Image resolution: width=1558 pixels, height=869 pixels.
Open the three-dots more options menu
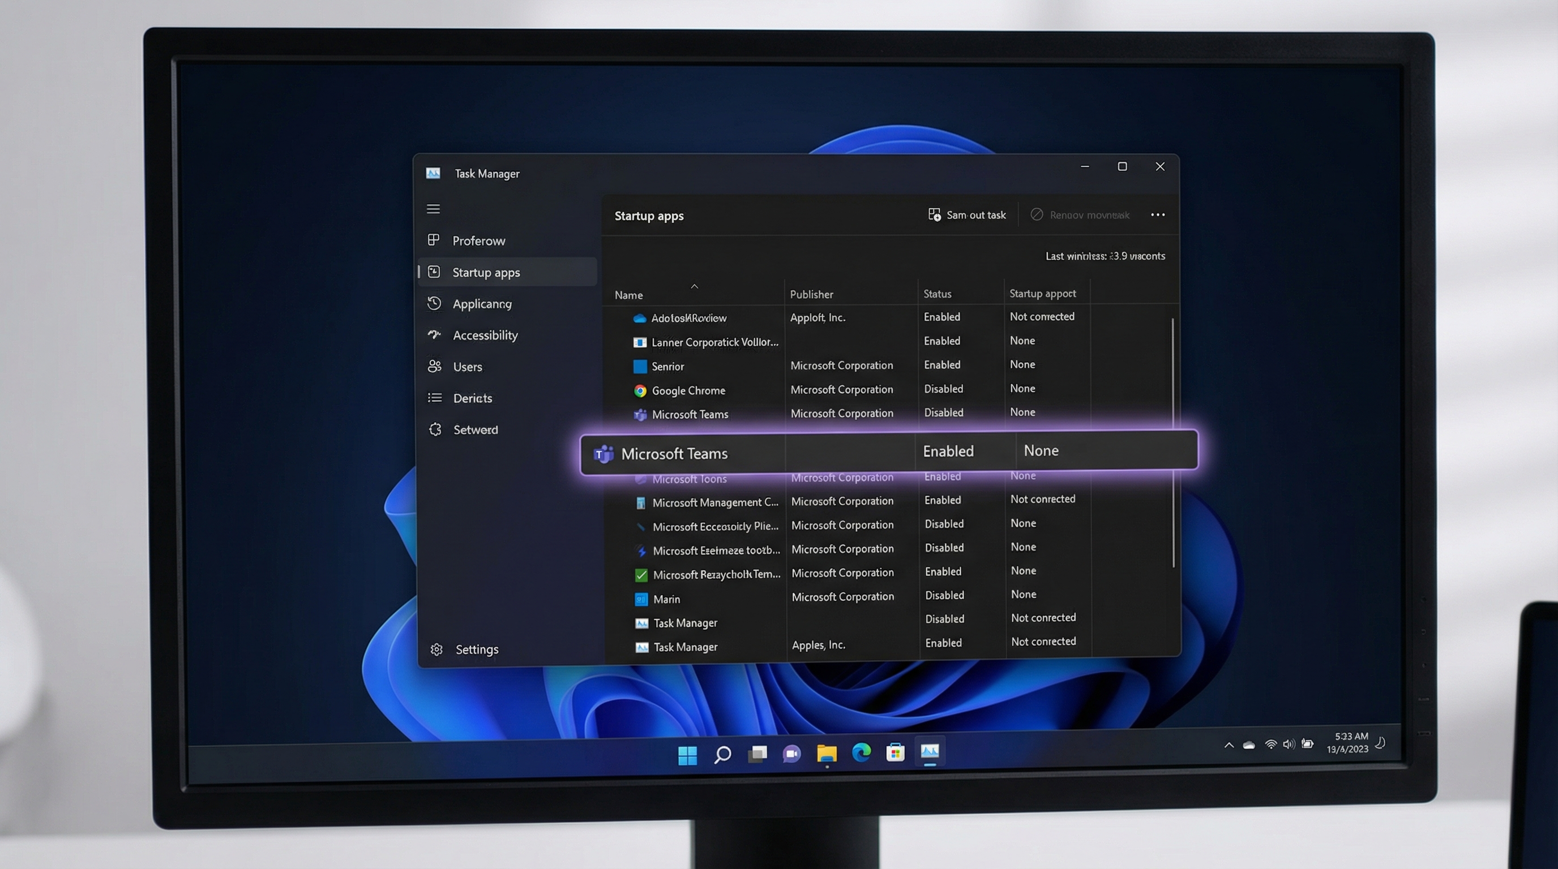[1157, 215]
